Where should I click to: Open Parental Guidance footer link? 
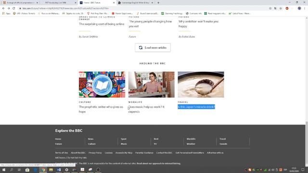click(x=144, y=153)
